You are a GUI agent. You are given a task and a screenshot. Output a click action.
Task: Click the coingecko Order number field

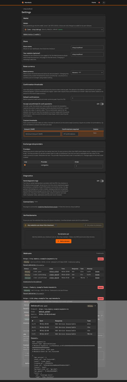click(89, 166)
